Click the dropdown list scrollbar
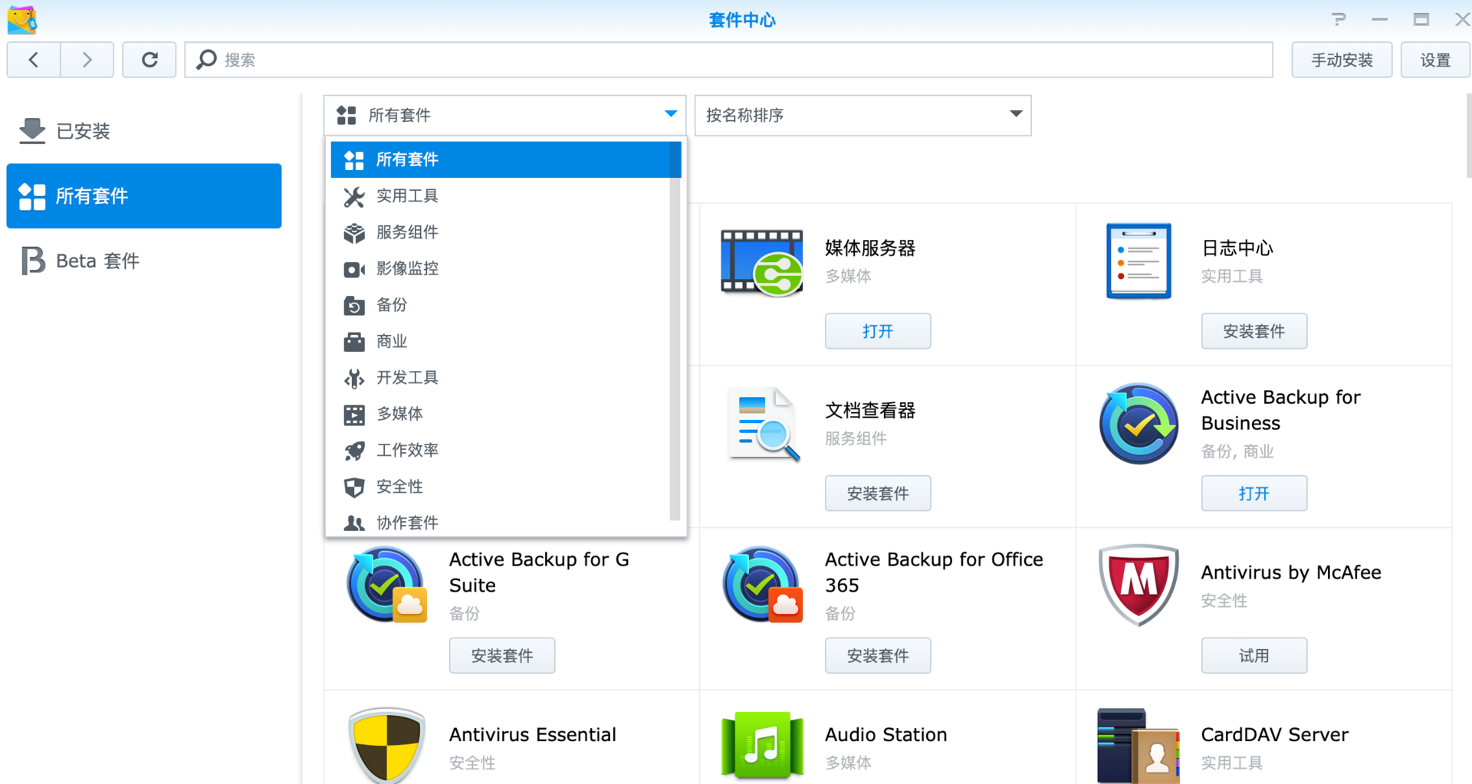 pos(675,331)
